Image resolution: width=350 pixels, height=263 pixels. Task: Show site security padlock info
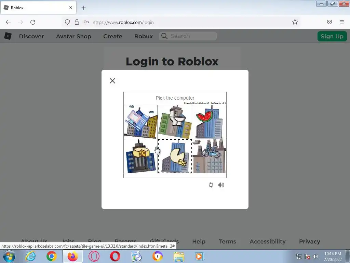click(x=77, y=22)
